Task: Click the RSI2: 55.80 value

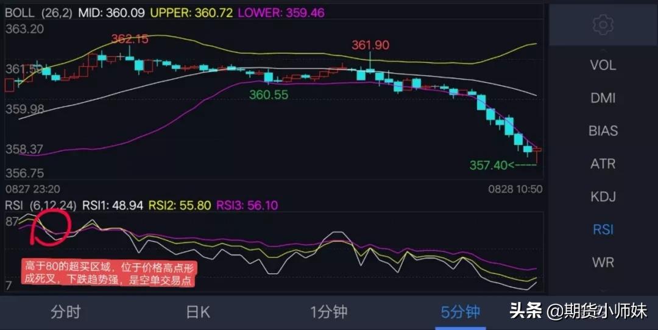Action: pos(179,205)
